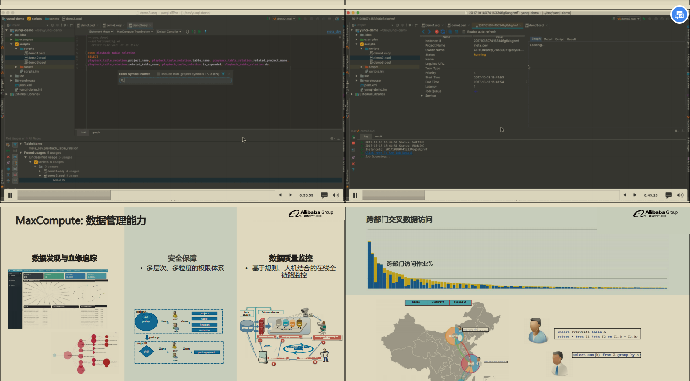The height and width of the screenshot is (381, 690).
Task: Open the text tab below the editor
Action: [x=83, y=132]
